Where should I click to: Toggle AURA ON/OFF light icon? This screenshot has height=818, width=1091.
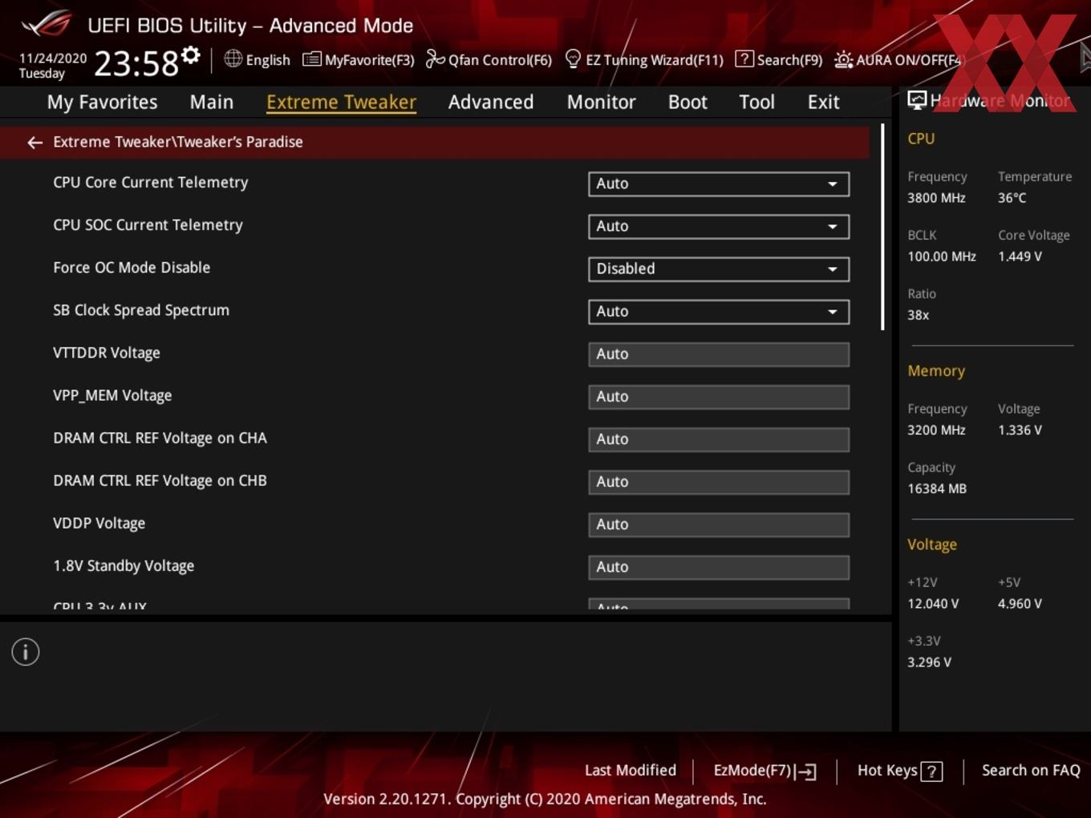pyautogui.click(x=843, y=59)
